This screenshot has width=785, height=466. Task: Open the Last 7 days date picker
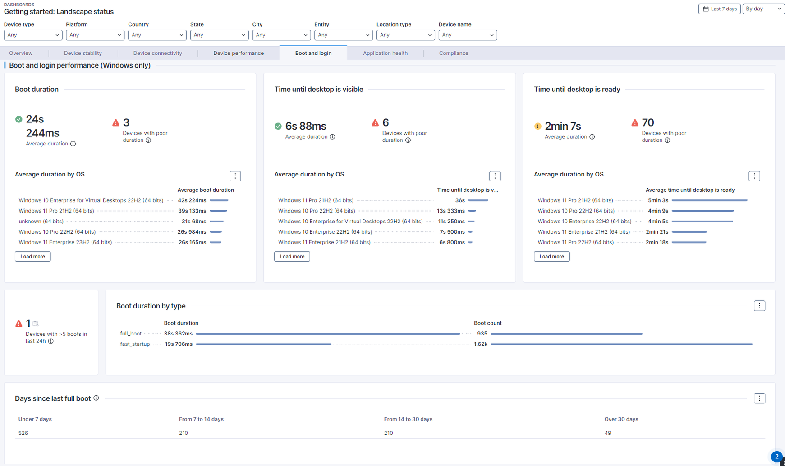click(719, 9)
